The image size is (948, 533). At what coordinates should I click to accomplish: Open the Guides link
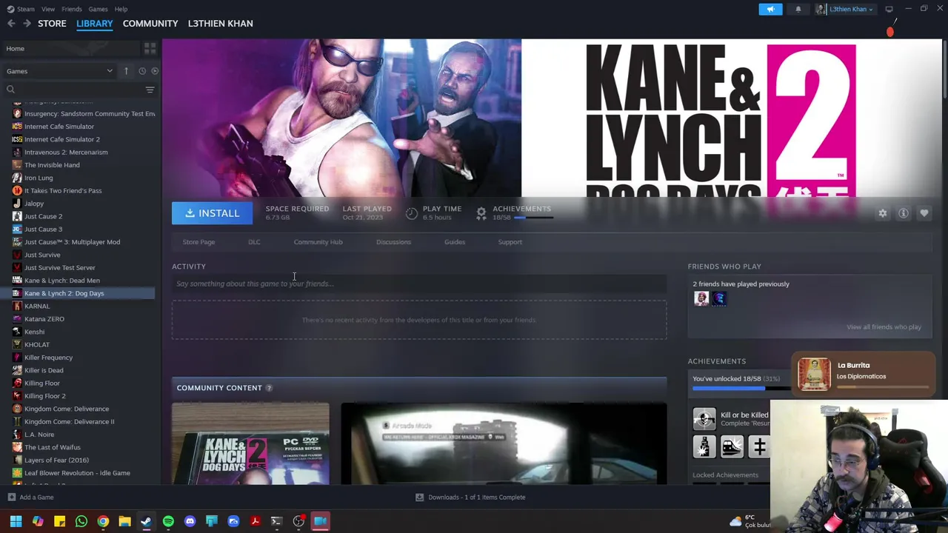[455, 242]
